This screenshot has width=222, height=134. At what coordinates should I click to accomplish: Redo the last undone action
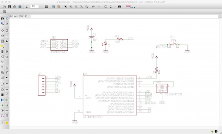click(x=98, y=7)
